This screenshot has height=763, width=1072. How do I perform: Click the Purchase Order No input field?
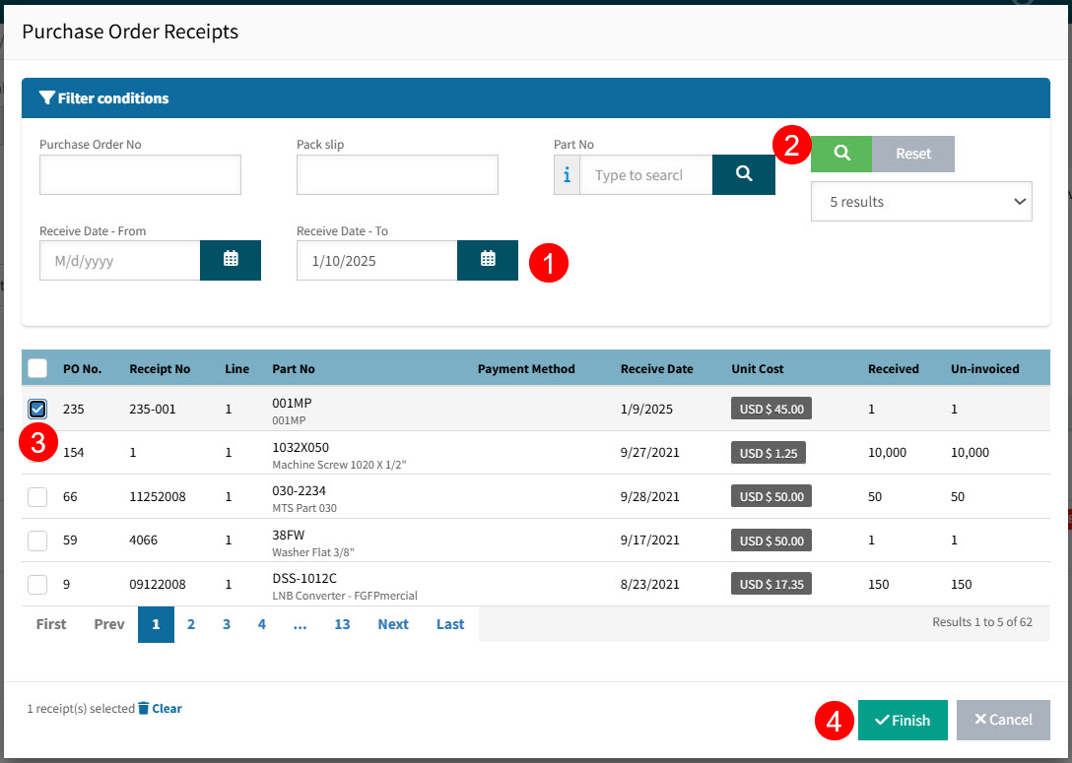[x=140, y=174]
